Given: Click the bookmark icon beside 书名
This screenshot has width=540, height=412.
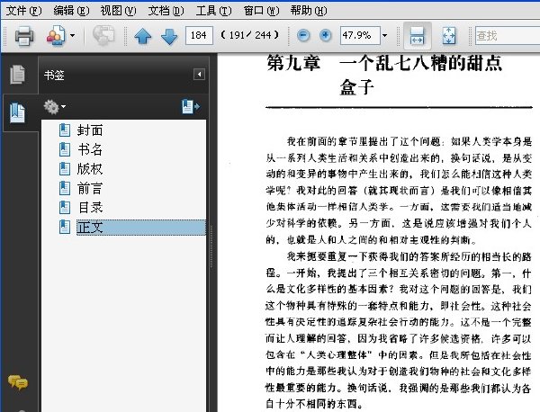Looking at the screenshot, I should point(65,149).
